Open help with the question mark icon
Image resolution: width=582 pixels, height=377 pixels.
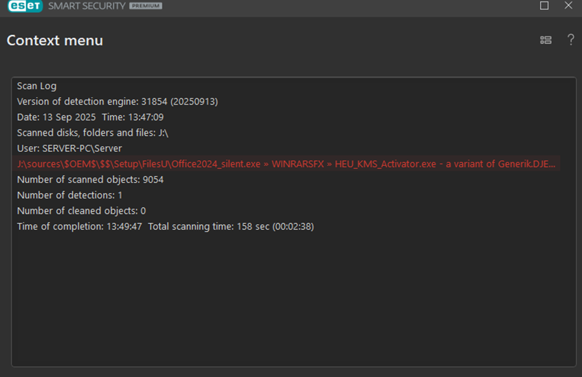(571, 40)
